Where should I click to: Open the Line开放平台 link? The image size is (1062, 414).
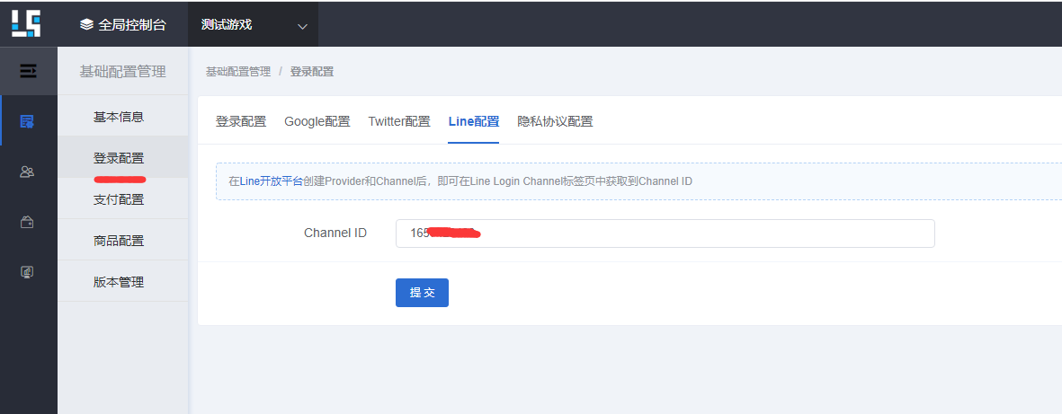pos(272,181)
